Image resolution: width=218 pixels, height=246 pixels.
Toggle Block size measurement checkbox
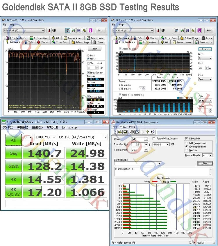pos(120,95)
